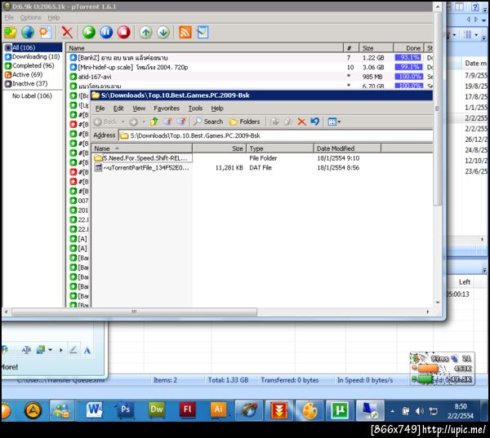Sort Explorer files by Date Modified column
This screenshot has width=490, height=438.
(x=347, y=148)
